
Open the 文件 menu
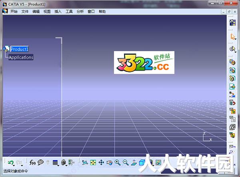(x=25, y=12)
